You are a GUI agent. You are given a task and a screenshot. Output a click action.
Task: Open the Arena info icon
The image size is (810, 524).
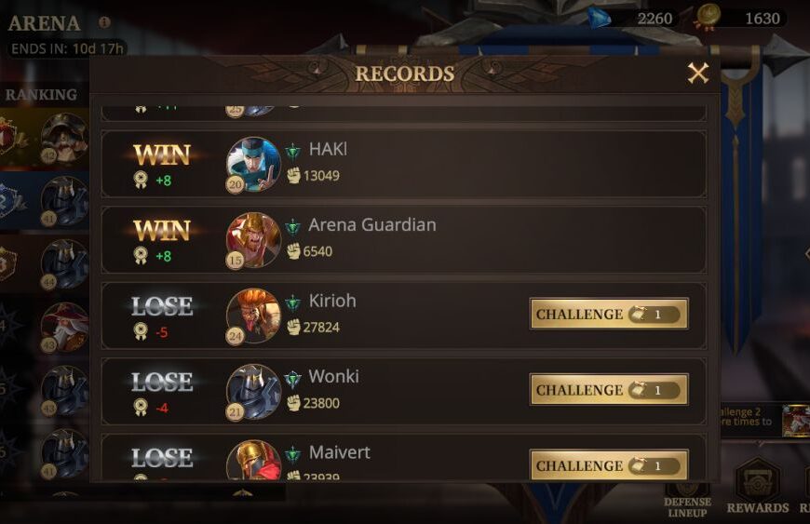pos(104,22)
